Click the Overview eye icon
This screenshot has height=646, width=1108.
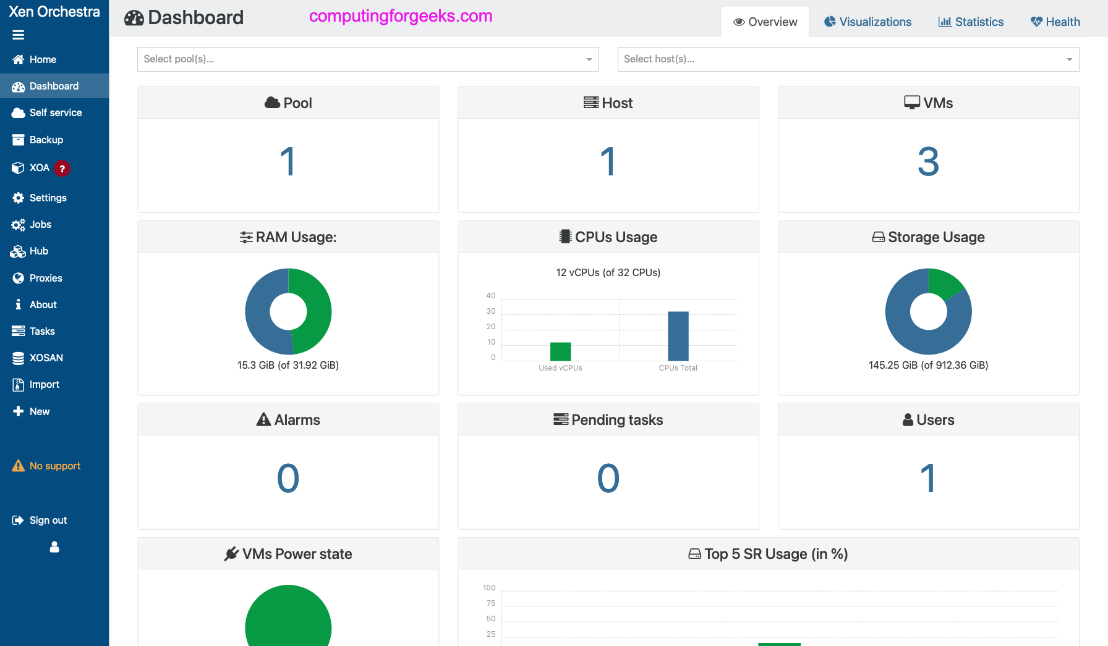click(739, 22)
